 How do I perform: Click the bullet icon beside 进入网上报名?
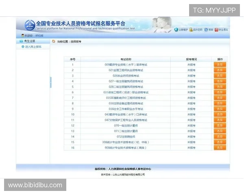(x=23, y=47)
